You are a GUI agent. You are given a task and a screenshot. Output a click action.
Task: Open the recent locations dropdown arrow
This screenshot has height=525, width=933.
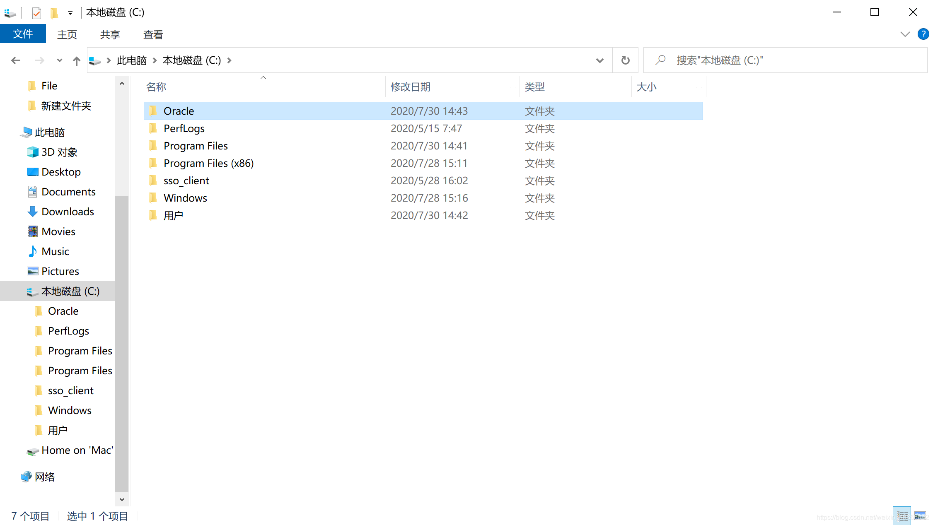[x=59, y=60]
